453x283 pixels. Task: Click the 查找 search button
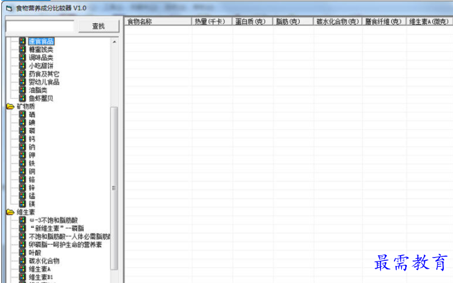tap(99, 26)
